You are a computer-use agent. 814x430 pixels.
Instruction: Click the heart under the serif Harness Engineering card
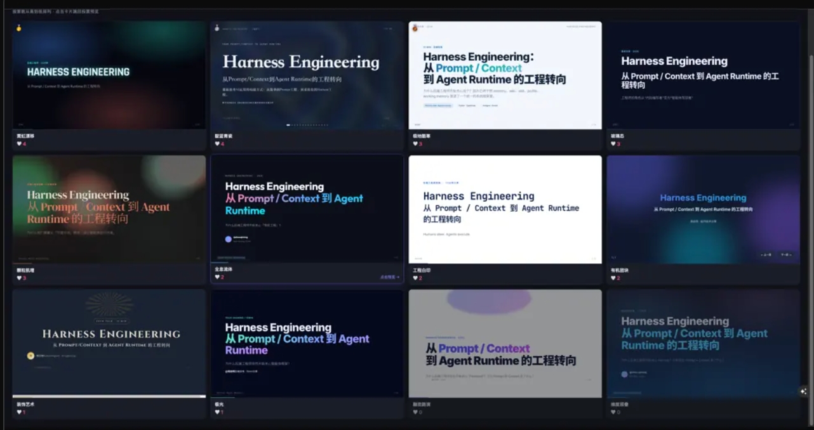pyautogui.click(x=217, y=144)
